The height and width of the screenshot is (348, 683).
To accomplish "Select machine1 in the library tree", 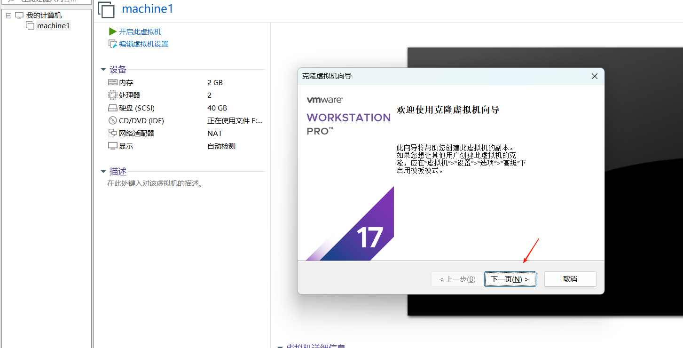I will 54,25.
